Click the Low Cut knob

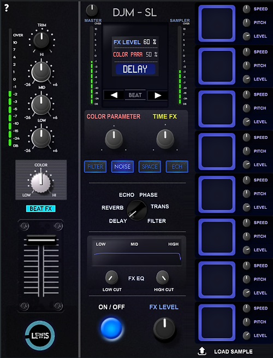coord(111,278)
